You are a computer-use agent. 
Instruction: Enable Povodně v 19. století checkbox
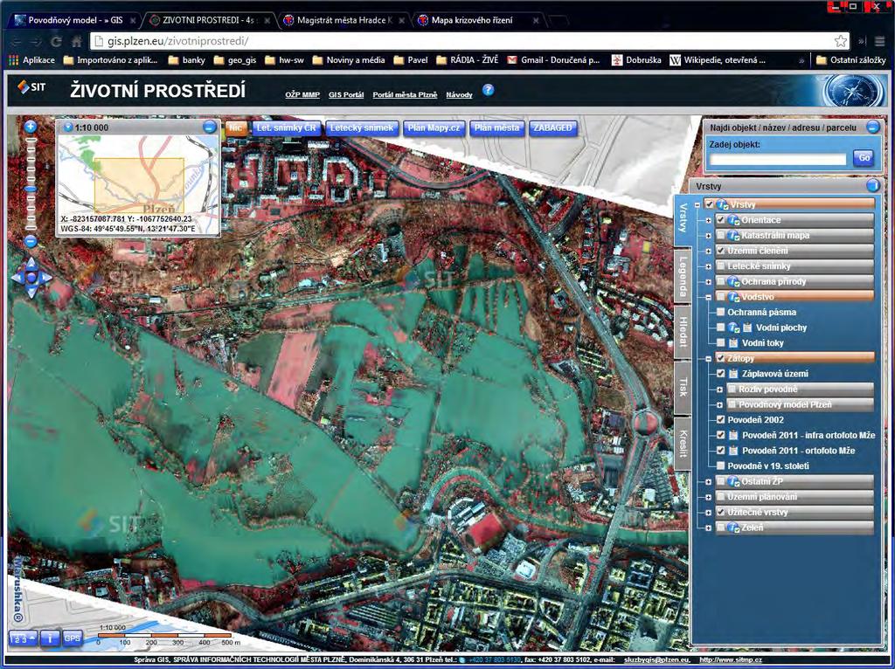721,466
